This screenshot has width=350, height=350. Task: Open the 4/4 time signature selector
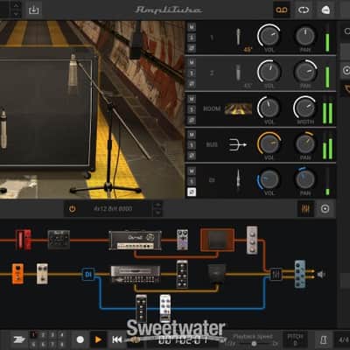click(x=343, y=340)
